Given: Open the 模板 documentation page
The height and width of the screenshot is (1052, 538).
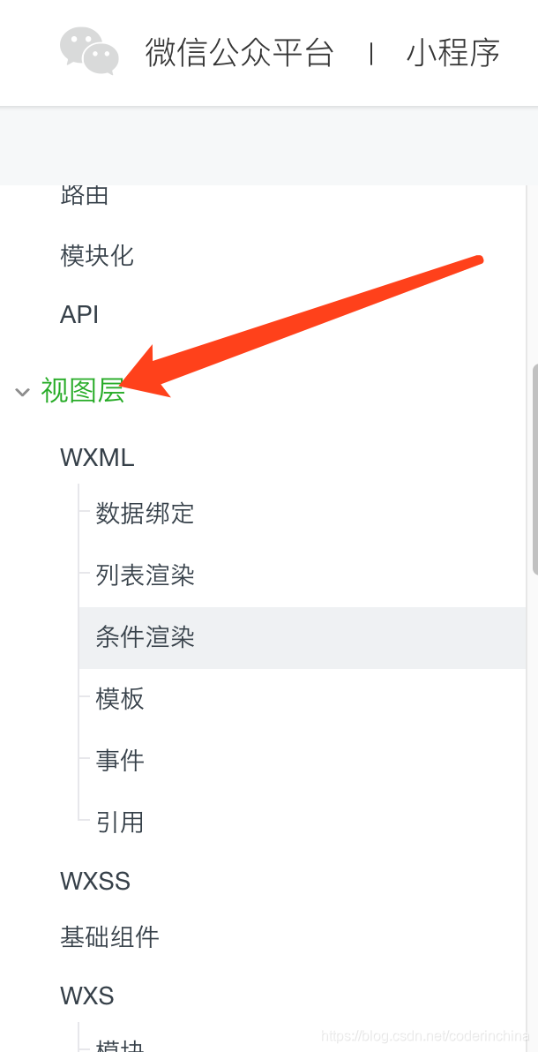Looking at the screenshot, I should [x=120, y=699].
